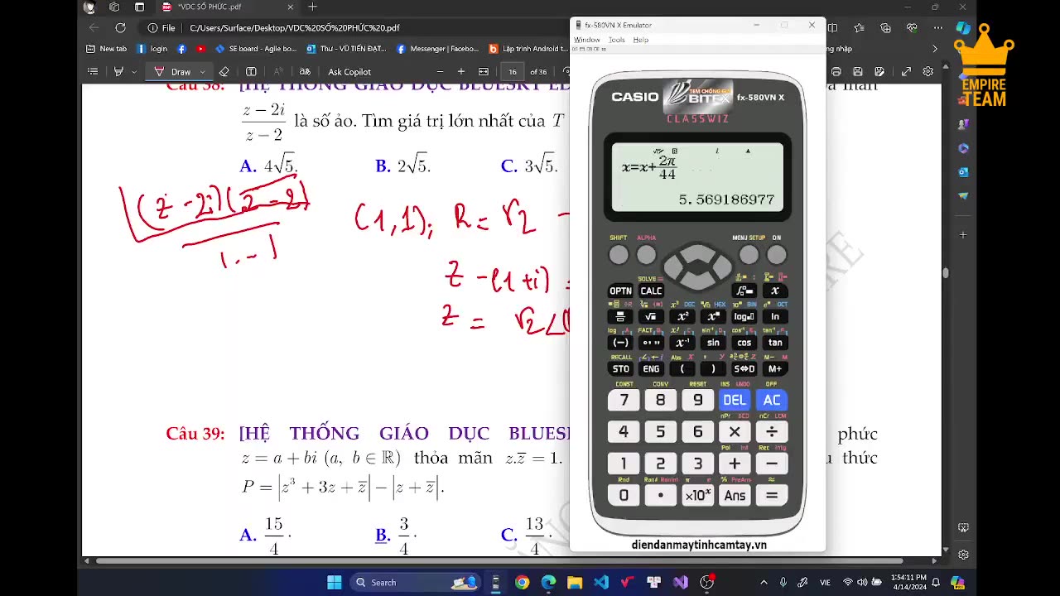
Task: Open the Messenger | Facebook bookmark
Action: click(437, 49)
